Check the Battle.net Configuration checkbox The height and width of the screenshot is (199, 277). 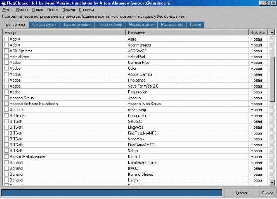[x=6, y=115]
